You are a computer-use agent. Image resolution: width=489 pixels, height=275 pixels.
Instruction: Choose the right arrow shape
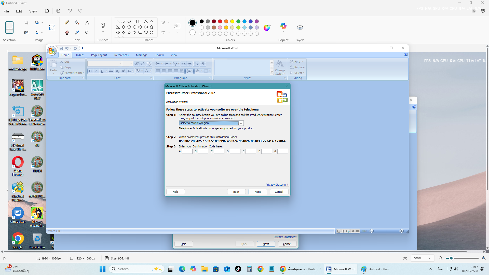click(140, 27)
